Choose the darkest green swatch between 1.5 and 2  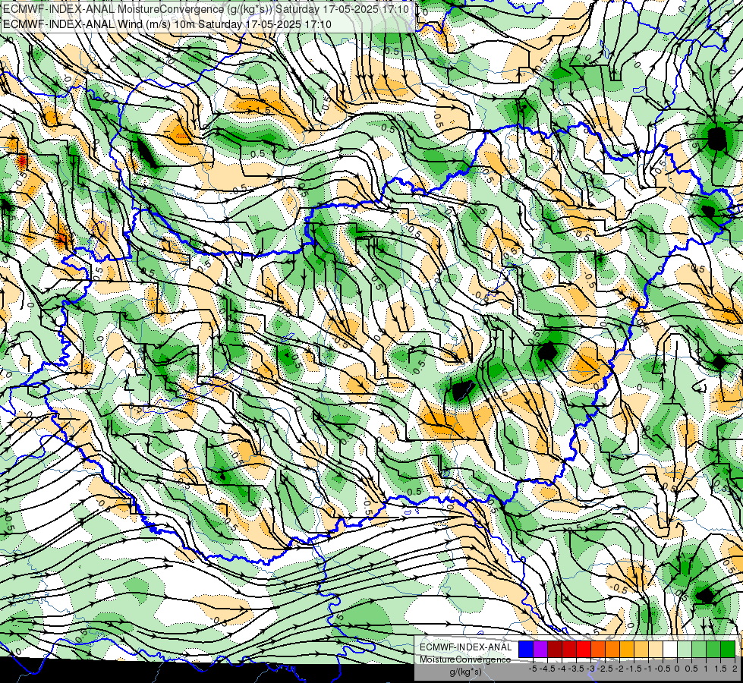point(728,649)
